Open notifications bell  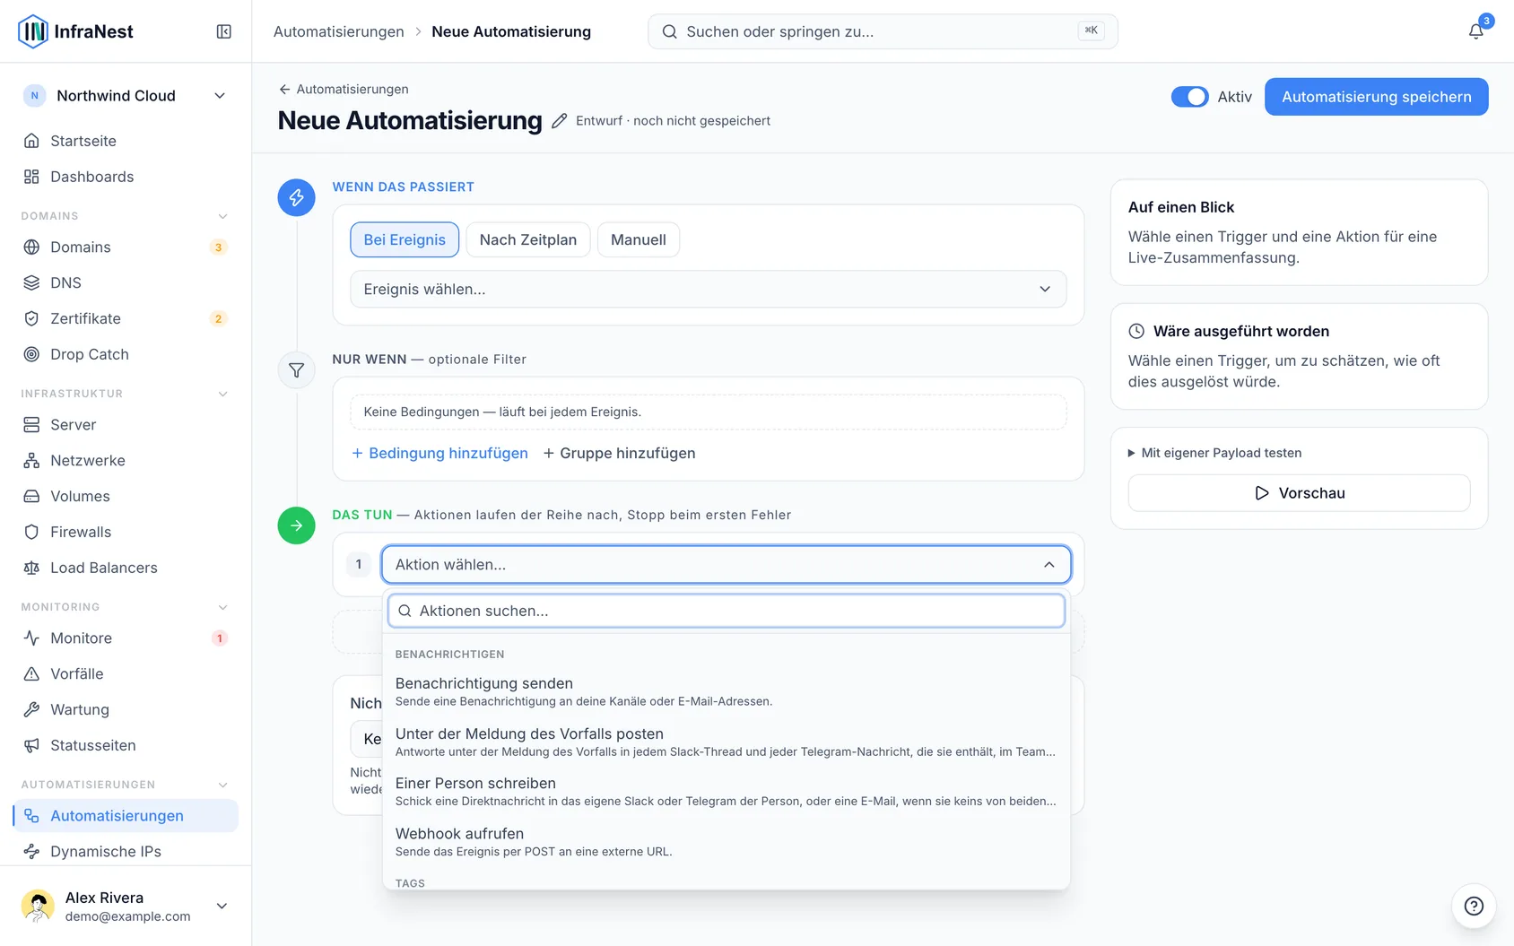1475,31
